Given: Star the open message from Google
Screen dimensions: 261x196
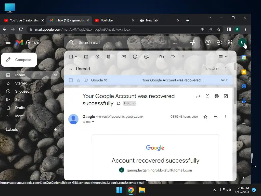Looking at the screenshot, I should (205, 117).
